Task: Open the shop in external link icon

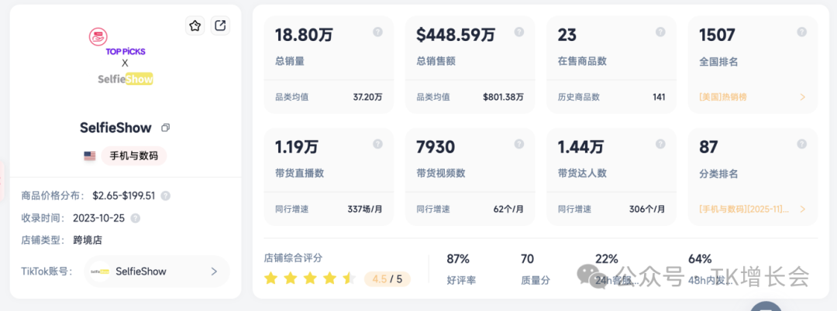Action: pyautogui.click(x=220, y=26)
